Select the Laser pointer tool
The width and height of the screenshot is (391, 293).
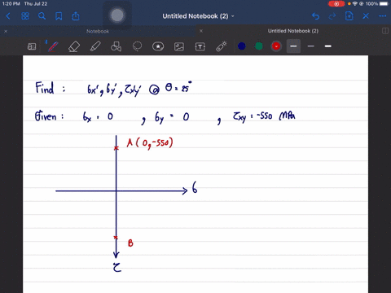(x=222, y=46)
